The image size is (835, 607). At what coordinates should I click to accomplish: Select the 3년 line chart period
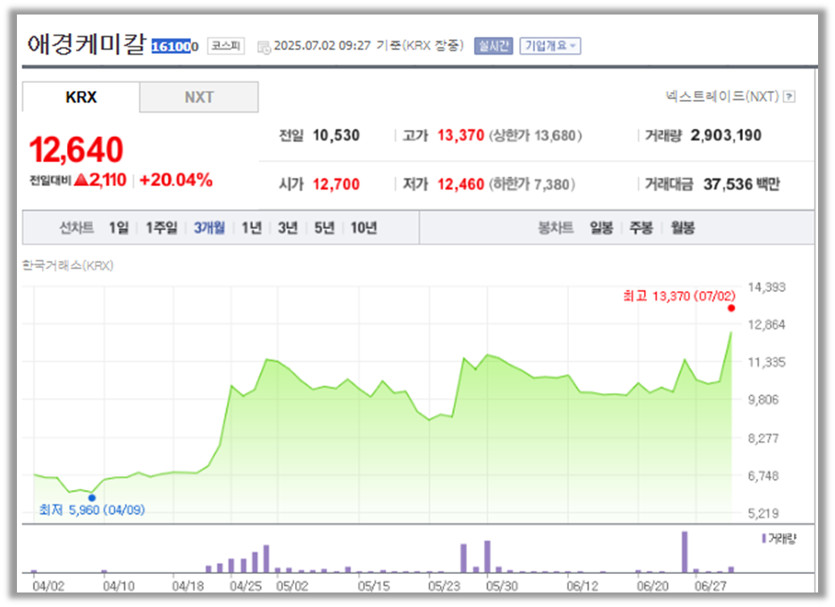click(x=288, y=228)
